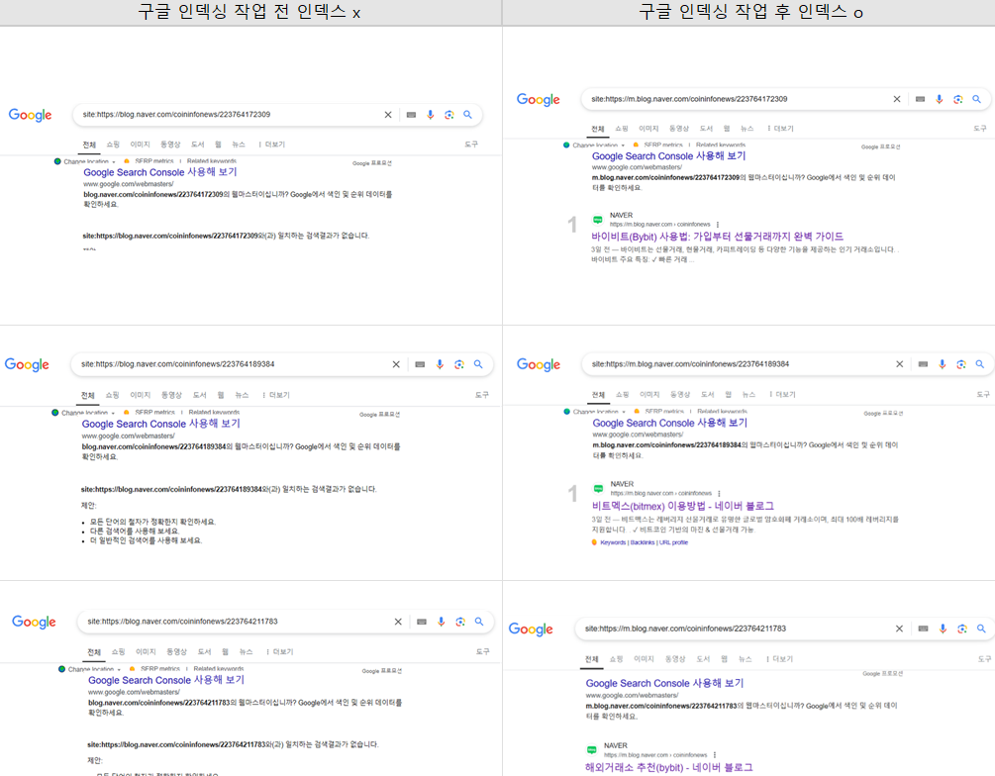This screenshot has height=776, width=995.
Task: Select 뉴스 tab in m.blog.naver.com 223764172309 panel
Action: point(747,129)
